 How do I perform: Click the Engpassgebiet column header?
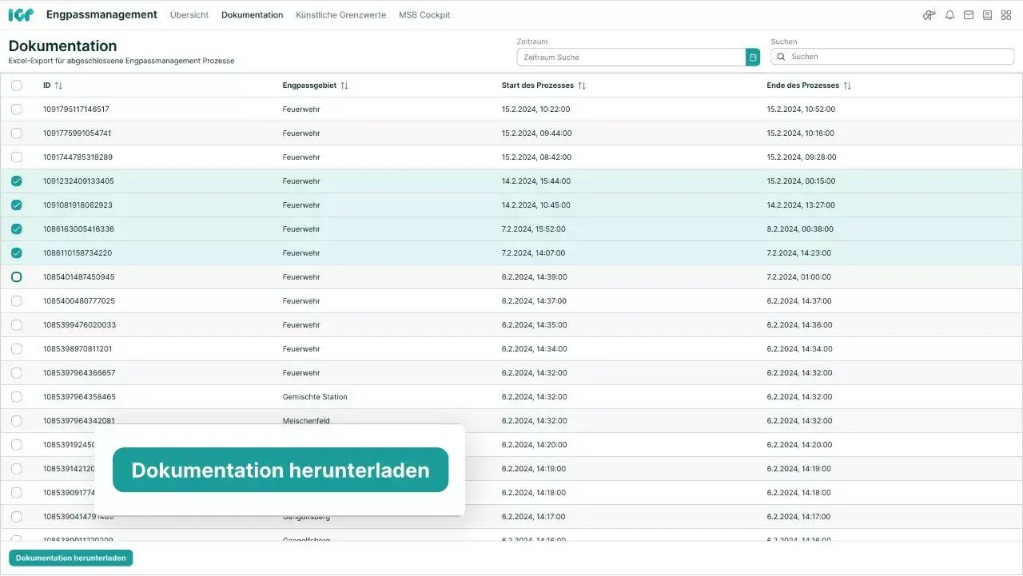click(x=309, y=85)
